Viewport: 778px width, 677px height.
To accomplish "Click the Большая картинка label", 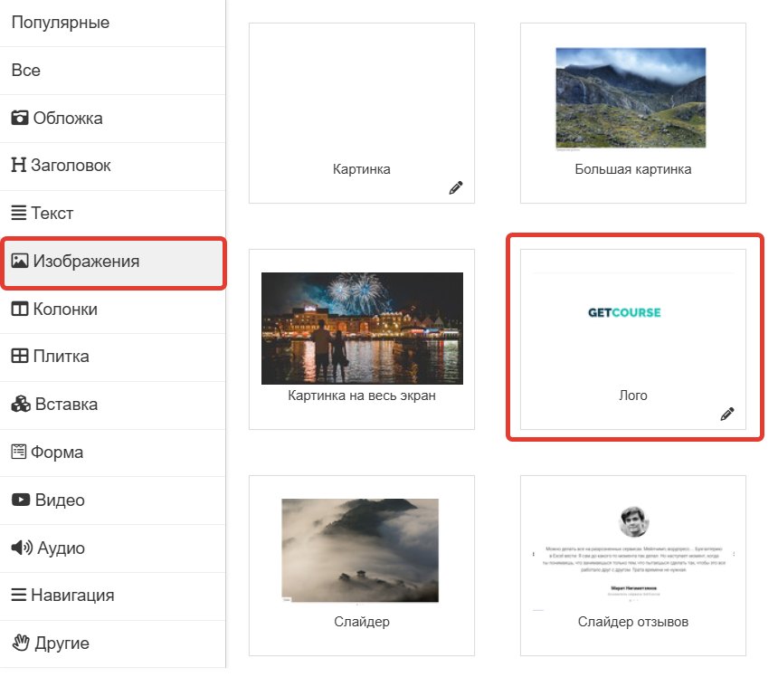I will pos(633,169).
